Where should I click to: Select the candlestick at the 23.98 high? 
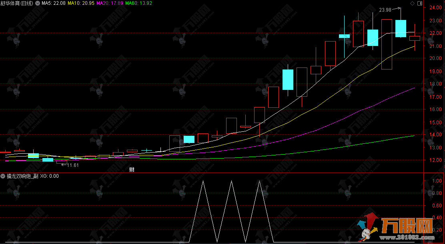(401, 28)
